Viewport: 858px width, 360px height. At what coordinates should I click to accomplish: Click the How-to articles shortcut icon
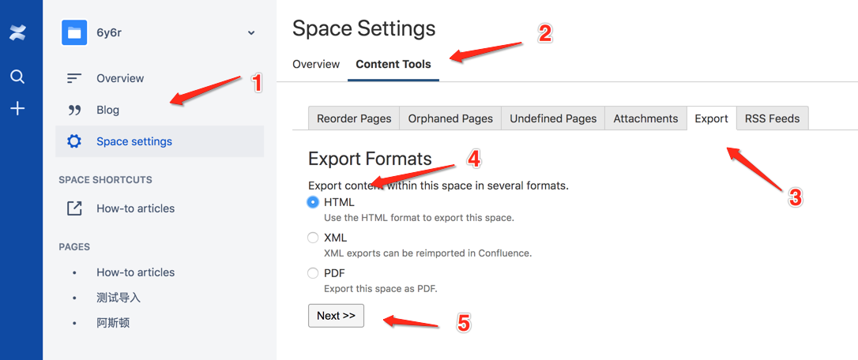tap(74, 208)
